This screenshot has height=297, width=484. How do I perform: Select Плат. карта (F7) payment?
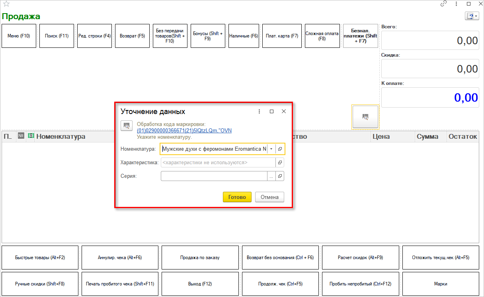click(282, 36)
